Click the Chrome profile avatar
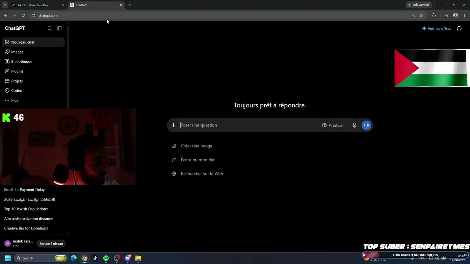Screen dimensions: 470x264 click(455, 15)
